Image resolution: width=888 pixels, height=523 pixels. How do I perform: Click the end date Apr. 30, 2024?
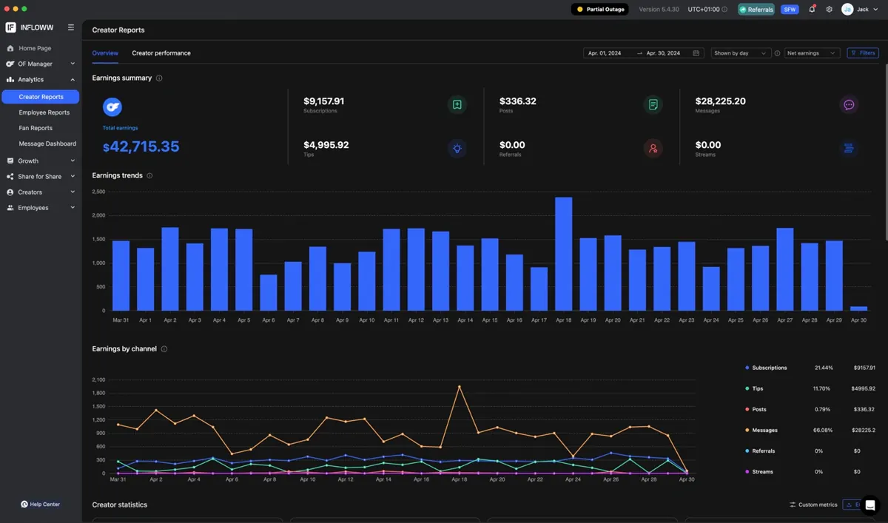pyautogui.click(x=663, y=53)
